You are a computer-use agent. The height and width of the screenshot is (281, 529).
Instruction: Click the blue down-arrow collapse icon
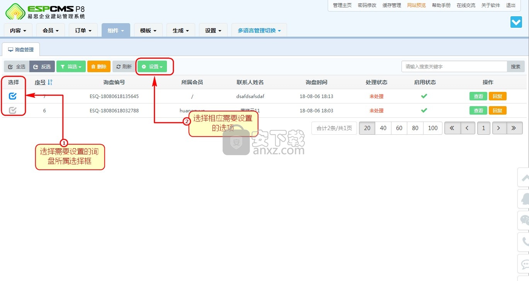516,22
